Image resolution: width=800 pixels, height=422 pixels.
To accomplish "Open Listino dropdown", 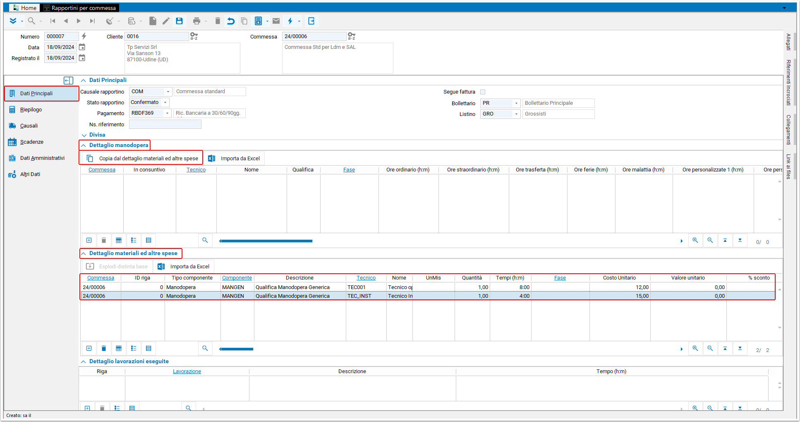I will [x=516, y=114].
